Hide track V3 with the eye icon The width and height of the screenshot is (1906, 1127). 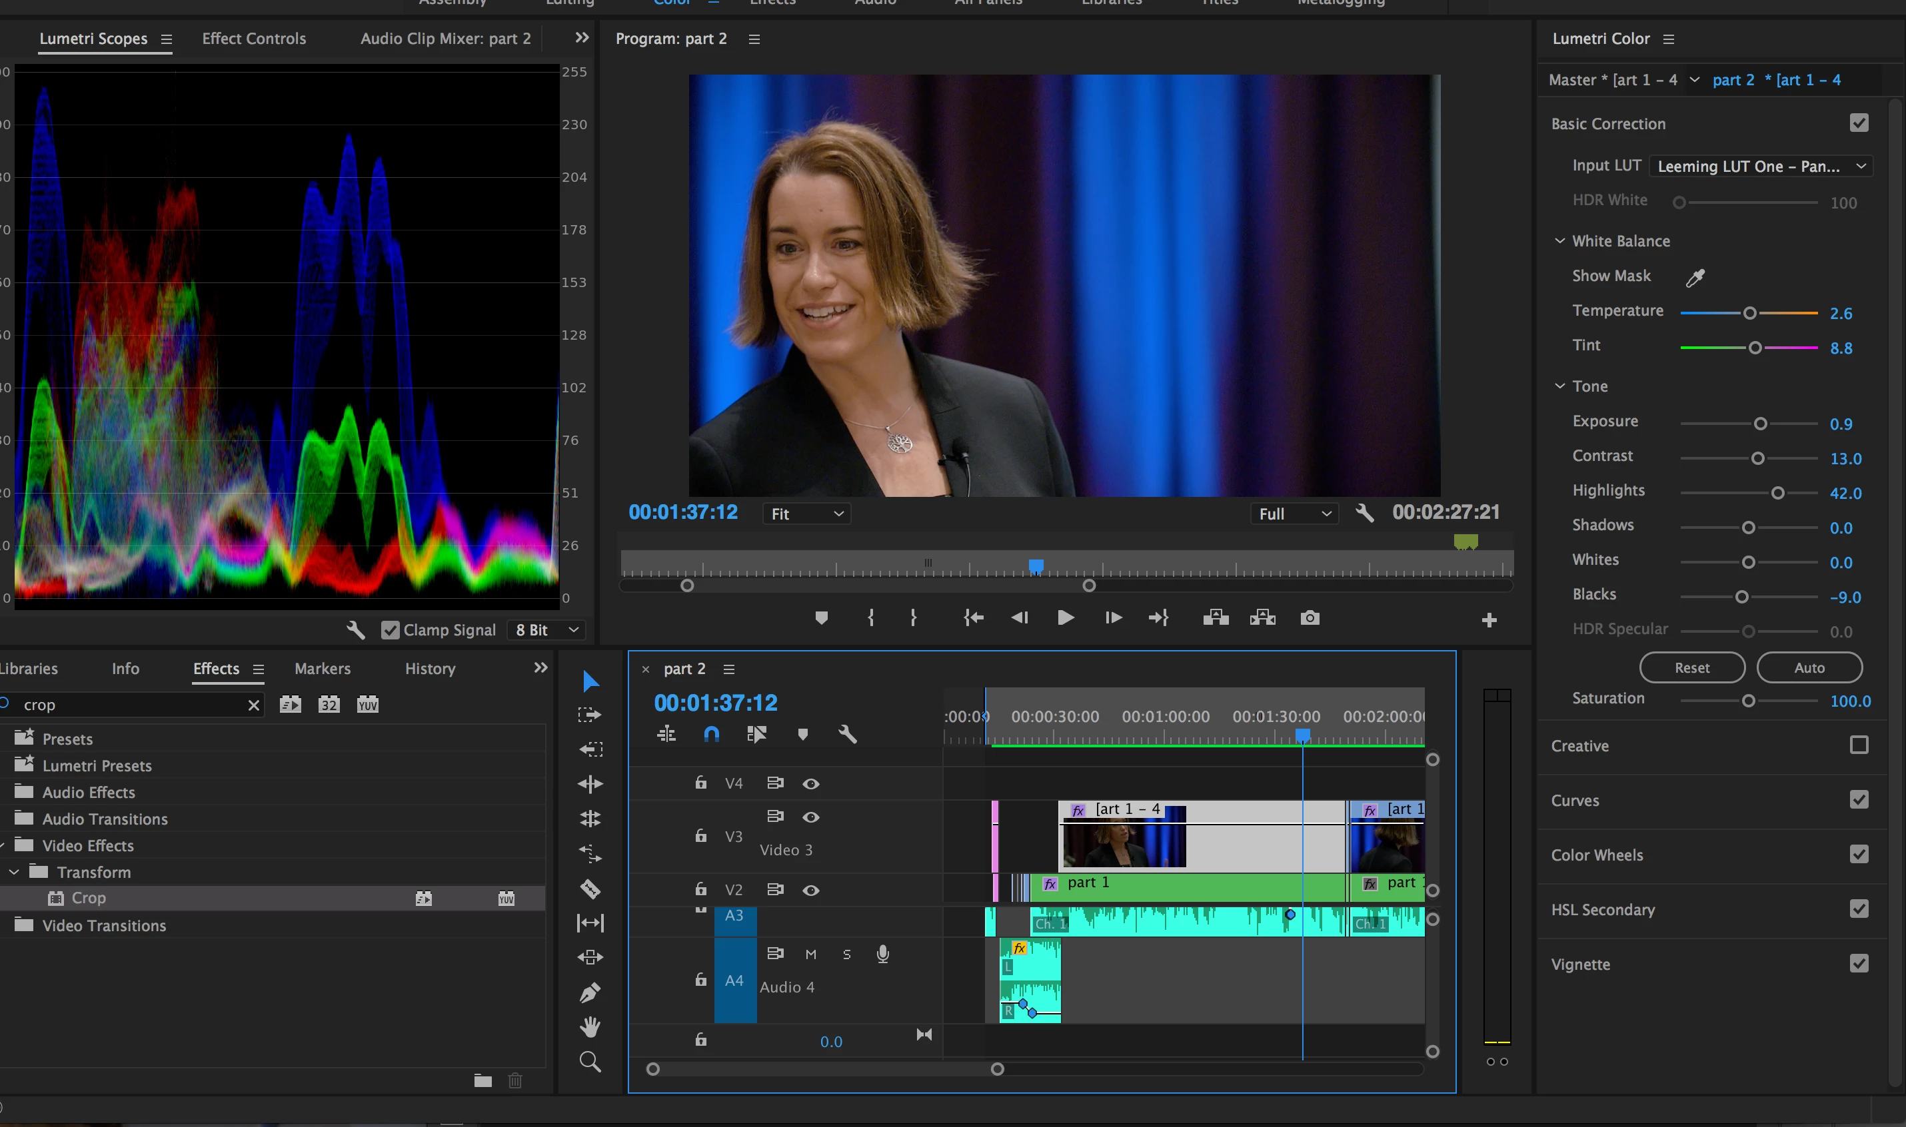[810, 817]
